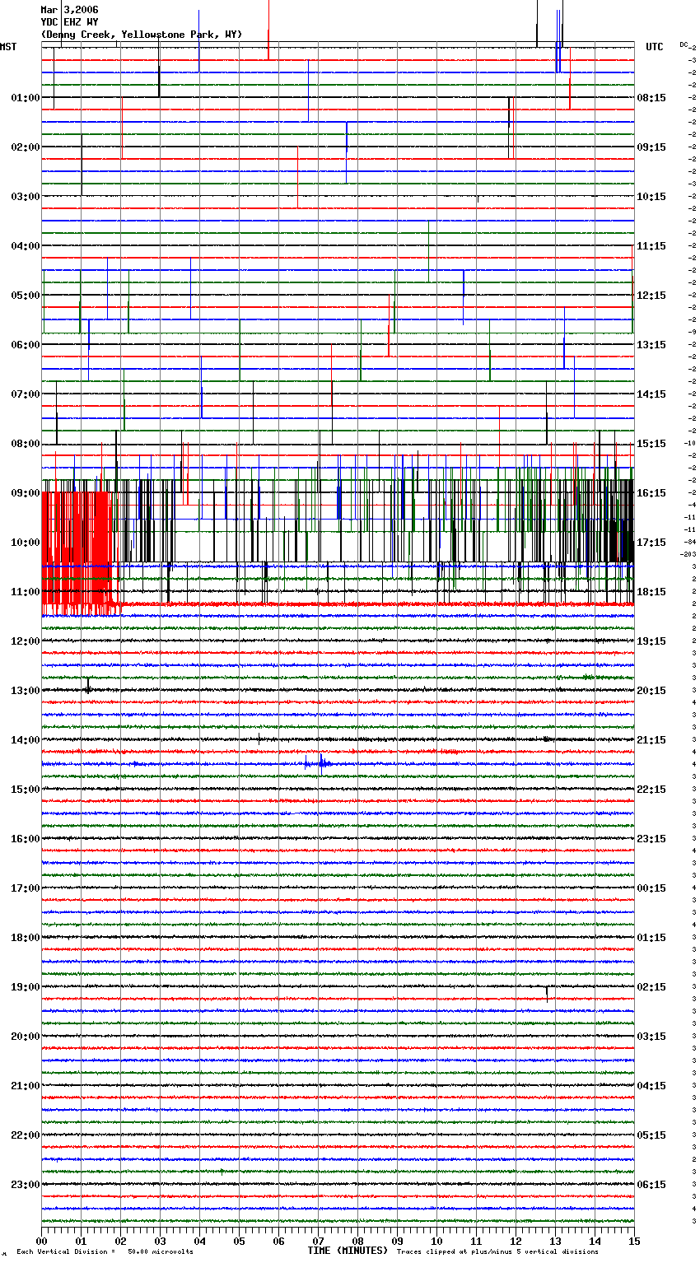Click the "02:15" UTC time label
Screen dimensions: 700x1263
[651, 987]
